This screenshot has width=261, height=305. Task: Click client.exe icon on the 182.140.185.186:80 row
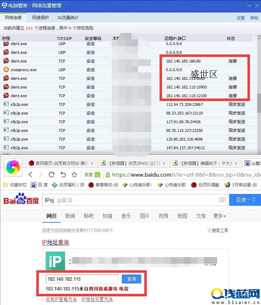(x=6, y=61)
